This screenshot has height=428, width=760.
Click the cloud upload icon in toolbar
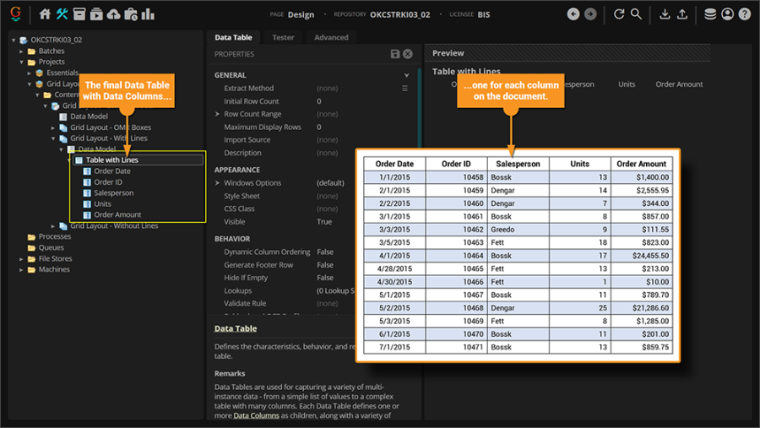click(x=113, y=14)
